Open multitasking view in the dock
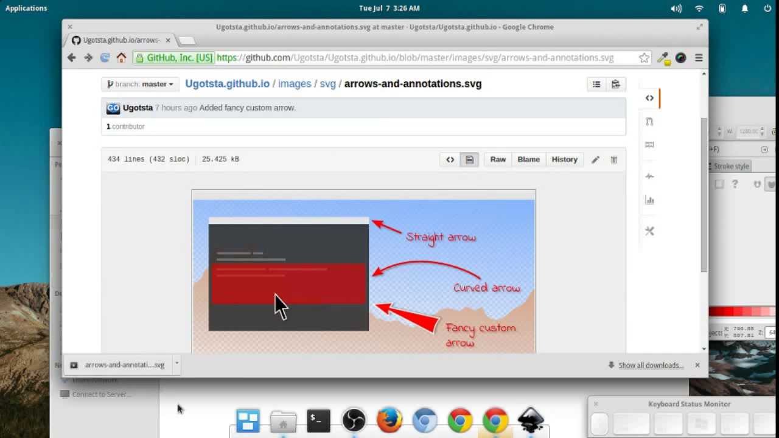 point(248,420)
